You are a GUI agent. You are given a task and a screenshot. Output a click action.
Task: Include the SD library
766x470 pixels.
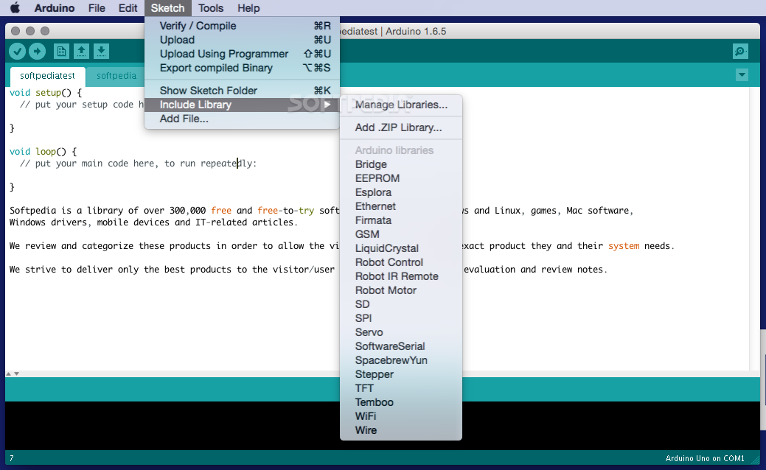pos(400,304)
